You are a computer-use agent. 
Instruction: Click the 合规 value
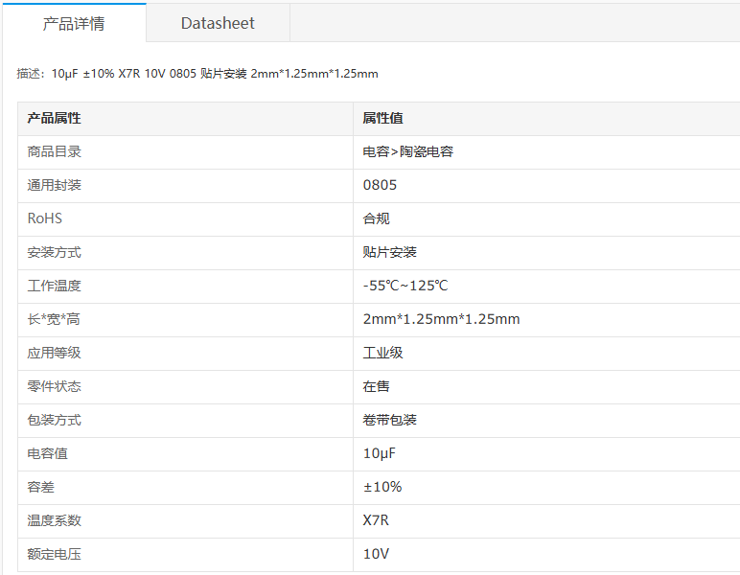pyautogui.click(x=376, y=218)
